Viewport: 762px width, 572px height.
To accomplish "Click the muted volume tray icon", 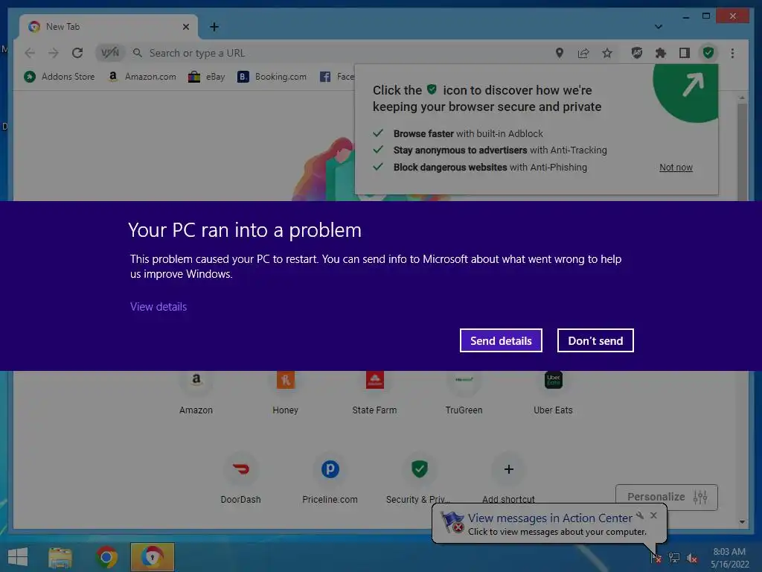I will (x=692, y=558).
